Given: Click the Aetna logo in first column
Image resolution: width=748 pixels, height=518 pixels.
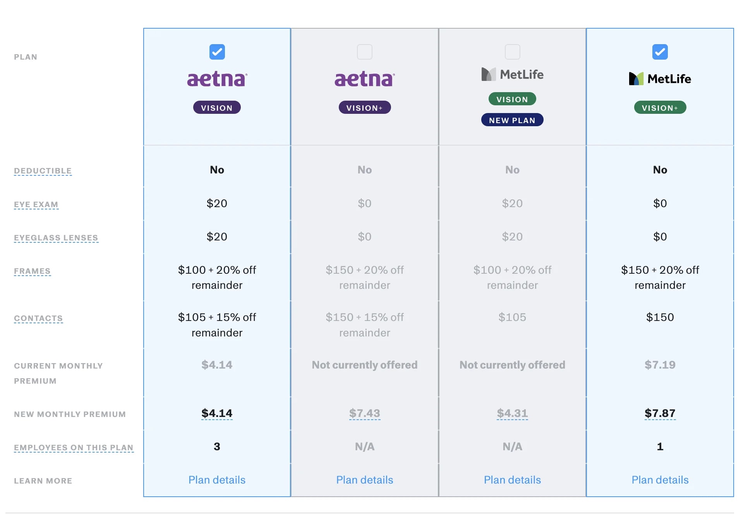Looking at the screenshot, I should pyautogui.click(x=217, y=79).
